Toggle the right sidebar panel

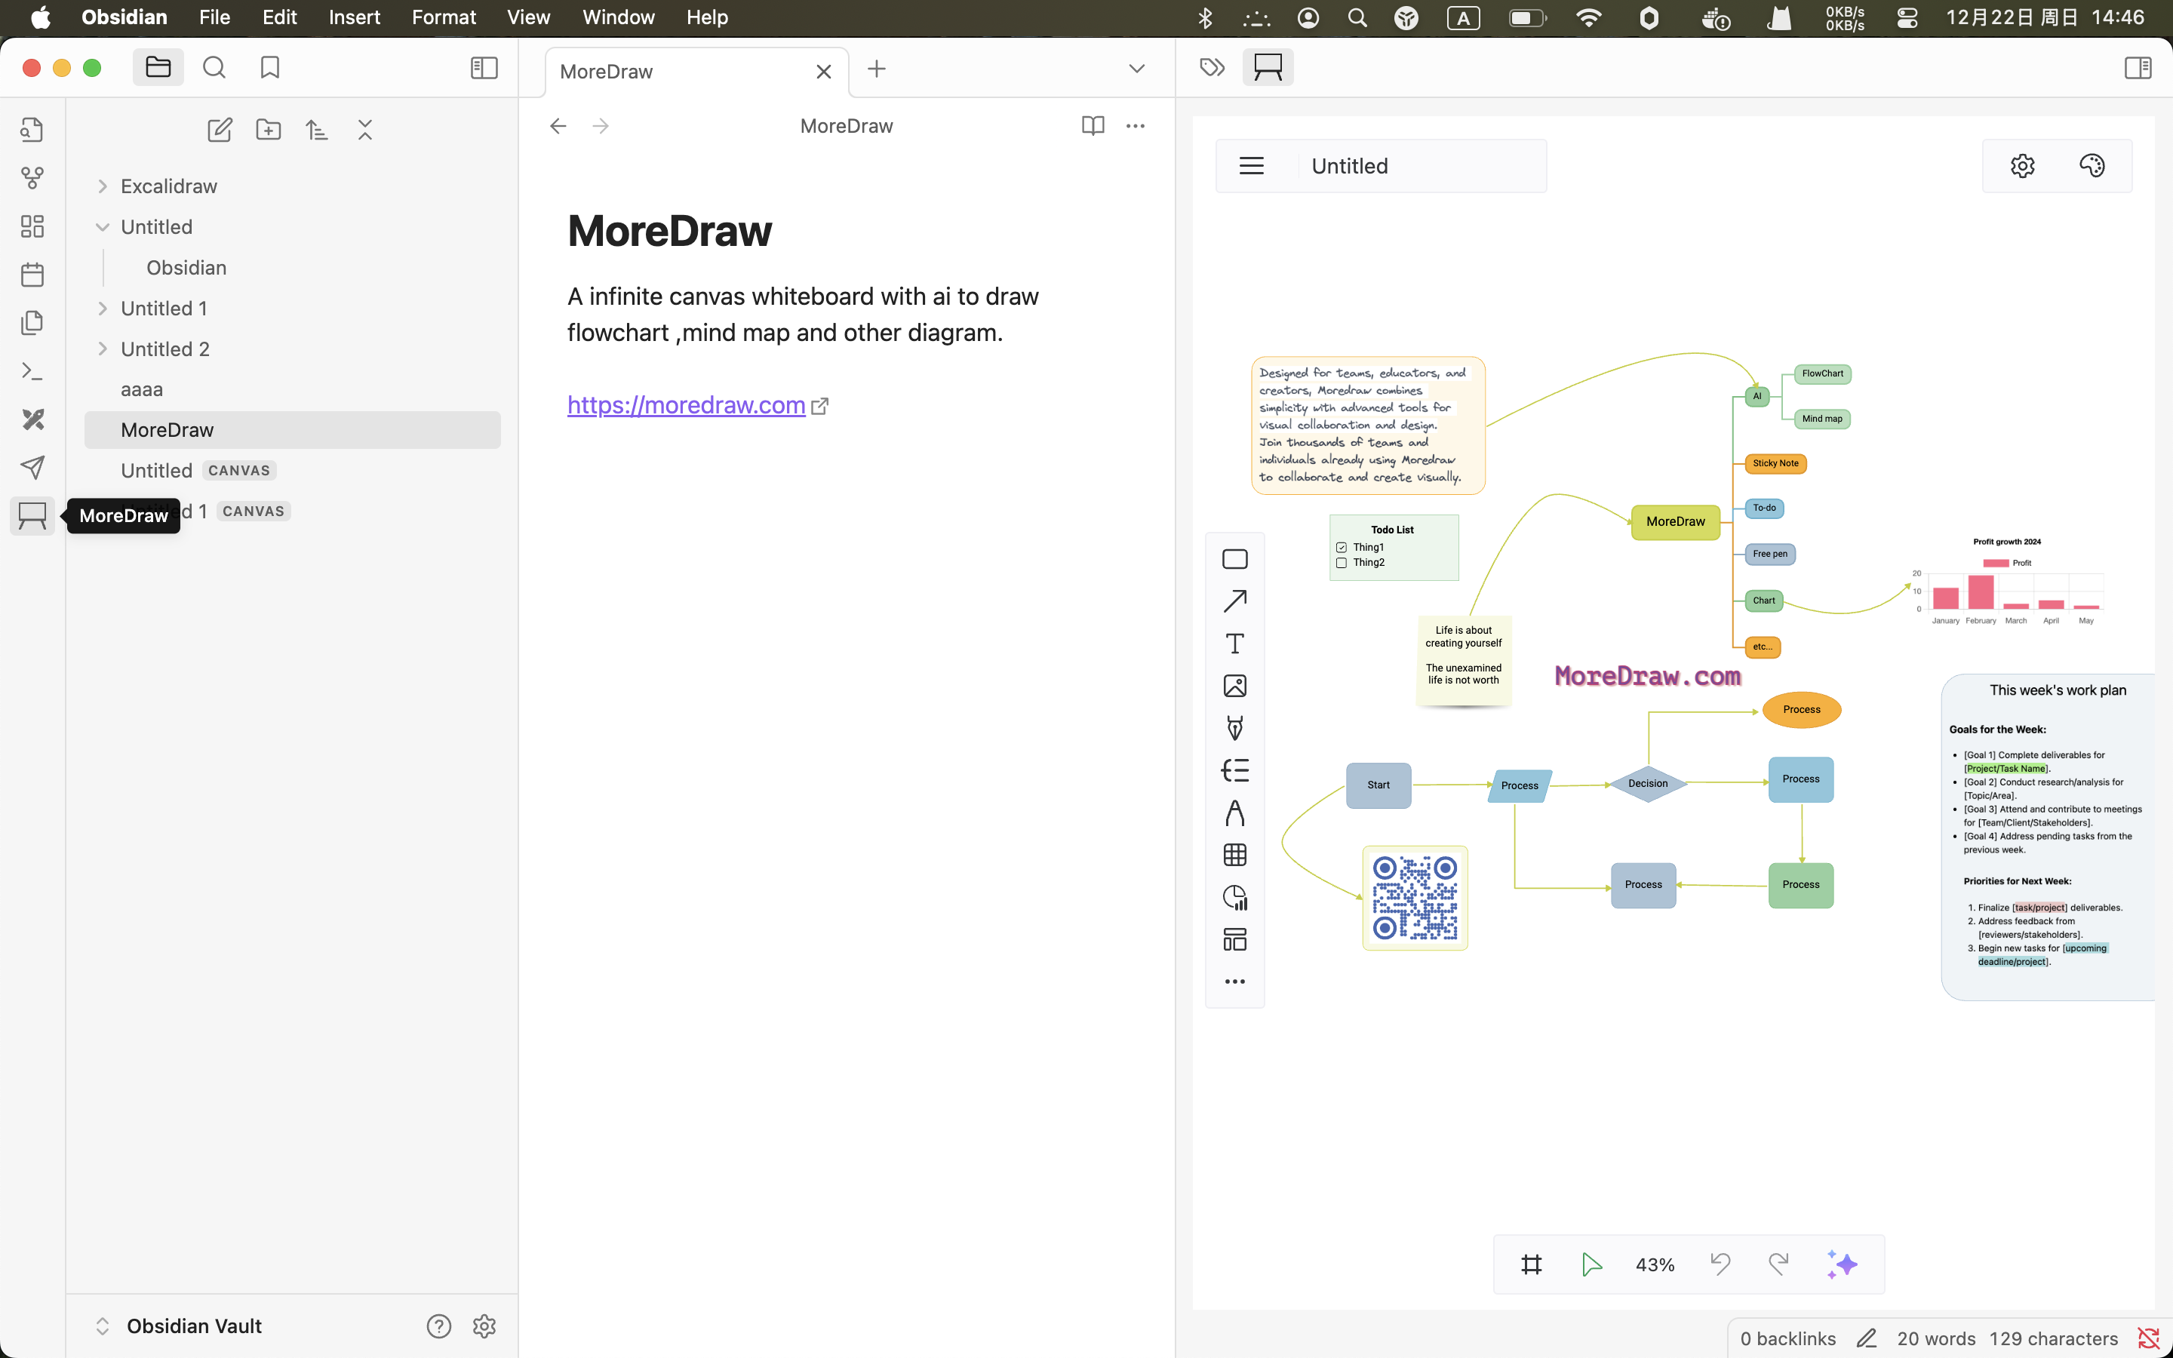click(2138, 68)
